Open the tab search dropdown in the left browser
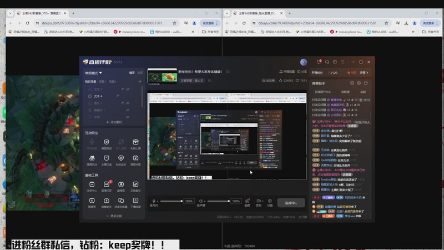This screenshot has height=250, width=444. [x=10, y=13]
